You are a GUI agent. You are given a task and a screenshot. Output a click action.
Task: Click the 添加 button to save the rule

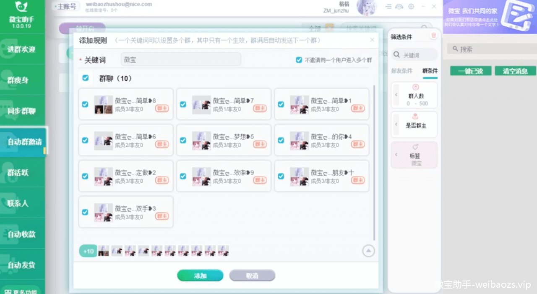pyautogui.click(x=200, y=275)
